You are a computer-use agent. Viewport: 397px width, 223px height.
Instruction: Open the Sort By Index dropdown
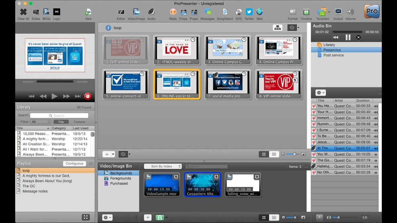pyautogui.click(x=163, y=167)
